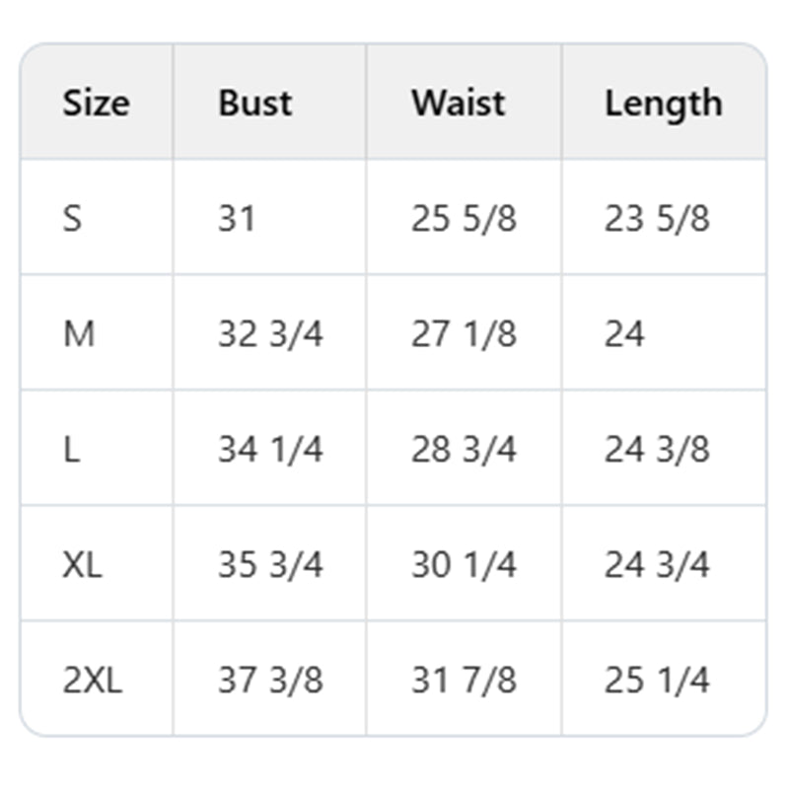Click bust value 32 3/4
Image resolution: width=789 pixels, height=789 pixels.
coord(270,334)
